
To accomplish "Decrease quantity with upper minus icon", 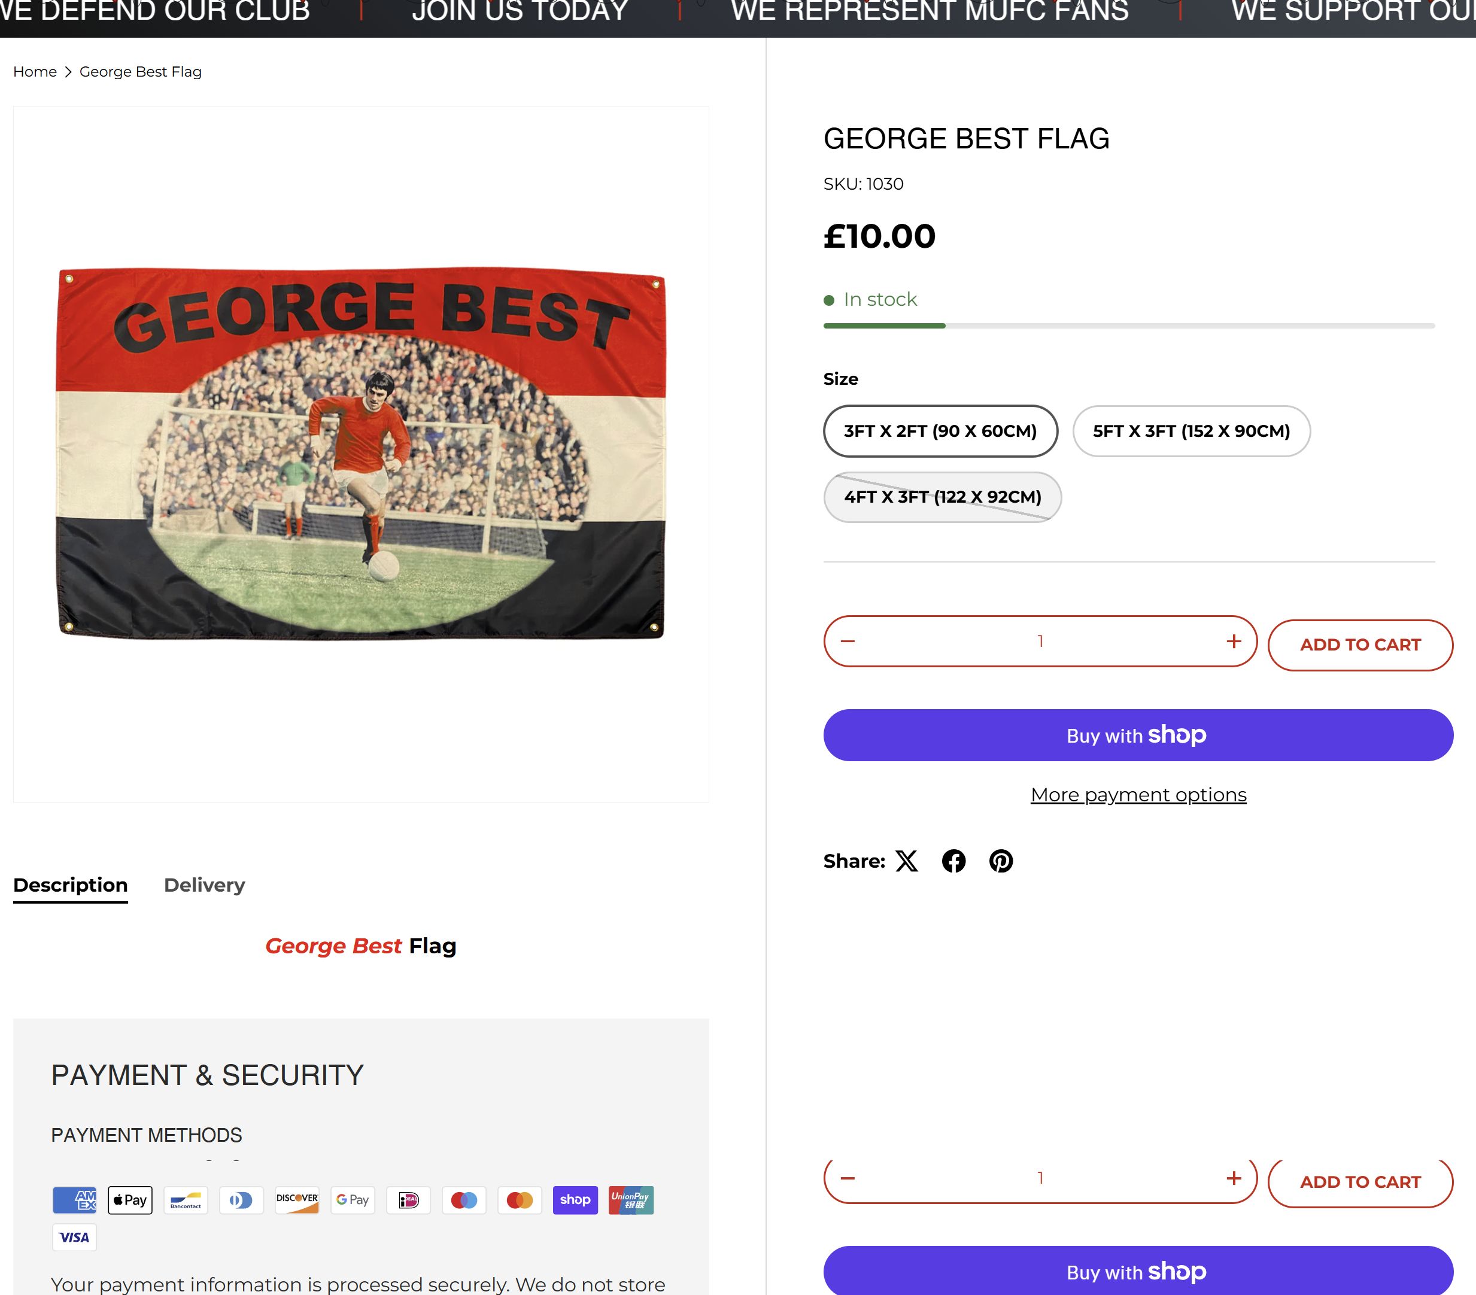I will [848, 641].
